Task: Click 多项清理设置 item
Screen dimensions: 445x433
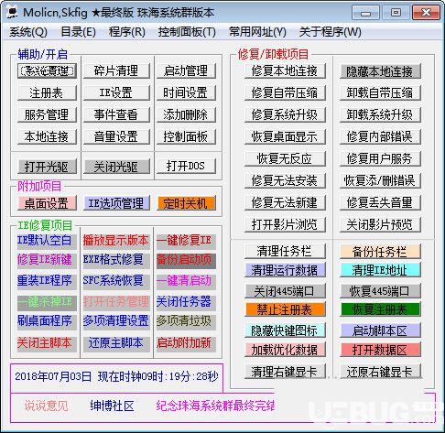Action: (116, 321)
